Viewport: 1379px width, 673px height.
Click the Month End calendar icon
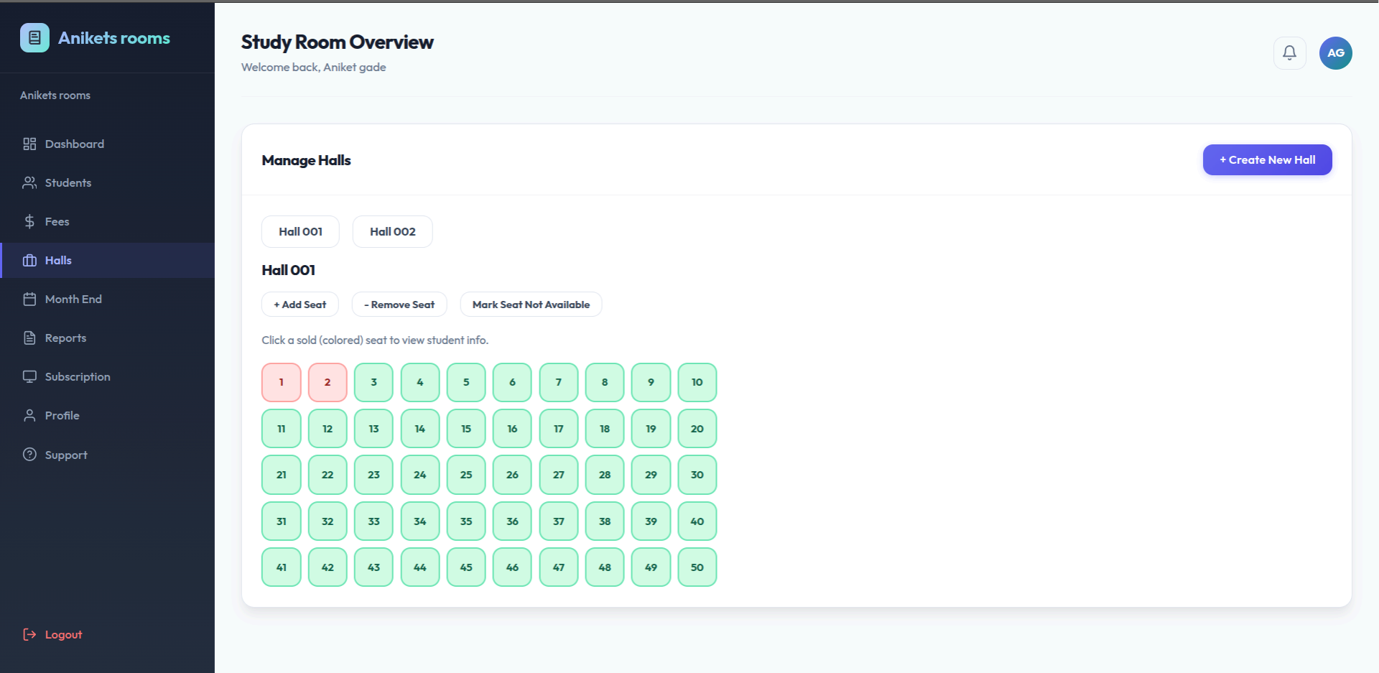pyautogui.click(x=29, y=299)
